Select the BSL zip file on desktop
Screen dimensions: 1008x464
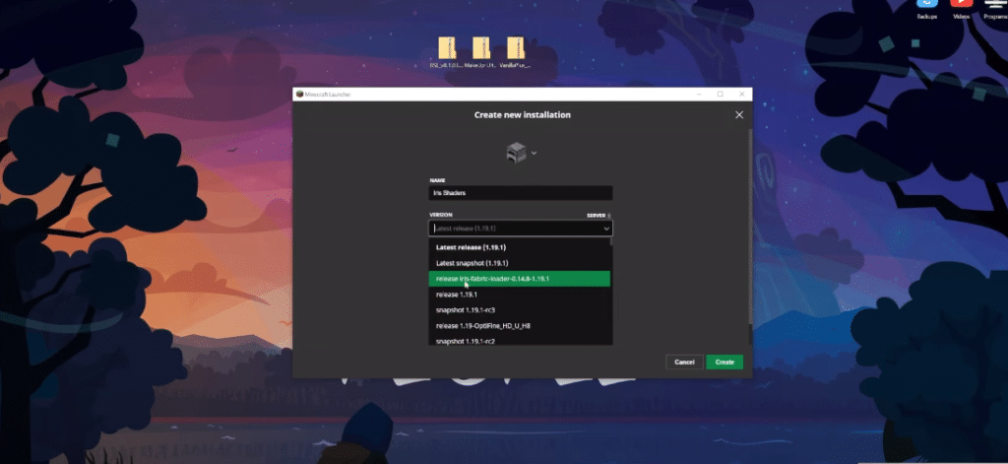click(447, 52)
